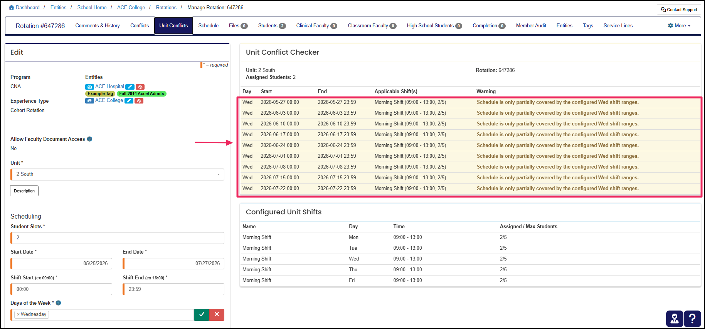This screenshot has height=329, width=705.
Task: Click the End Date field
Action: [x=173, y=264]
